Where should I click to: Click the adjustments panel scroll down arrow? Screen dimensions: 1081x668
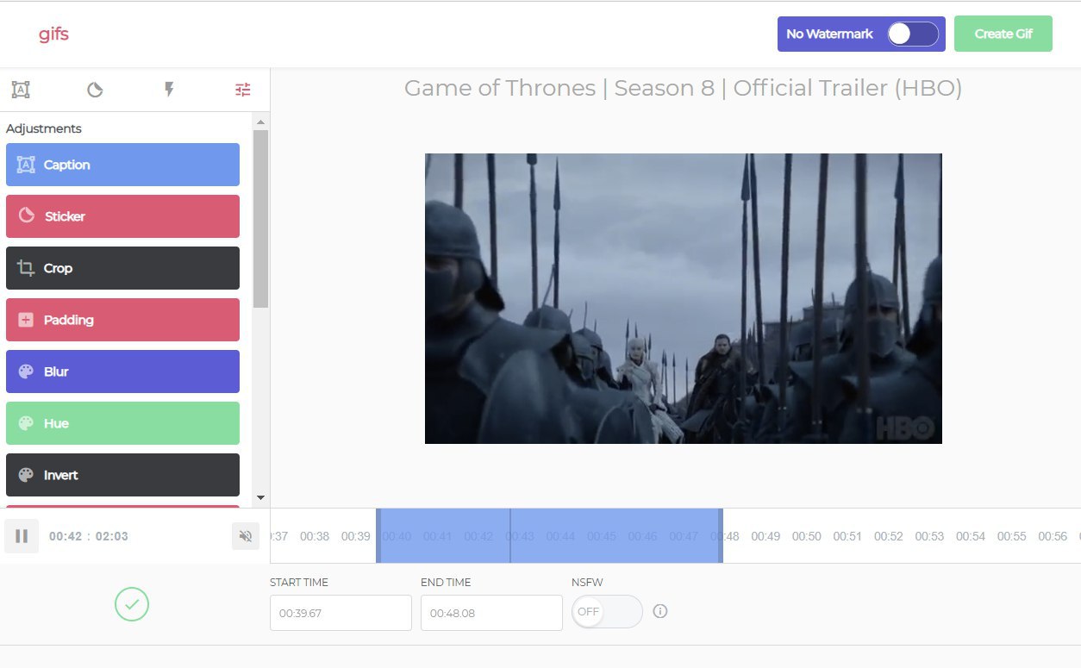coord(261,498)
